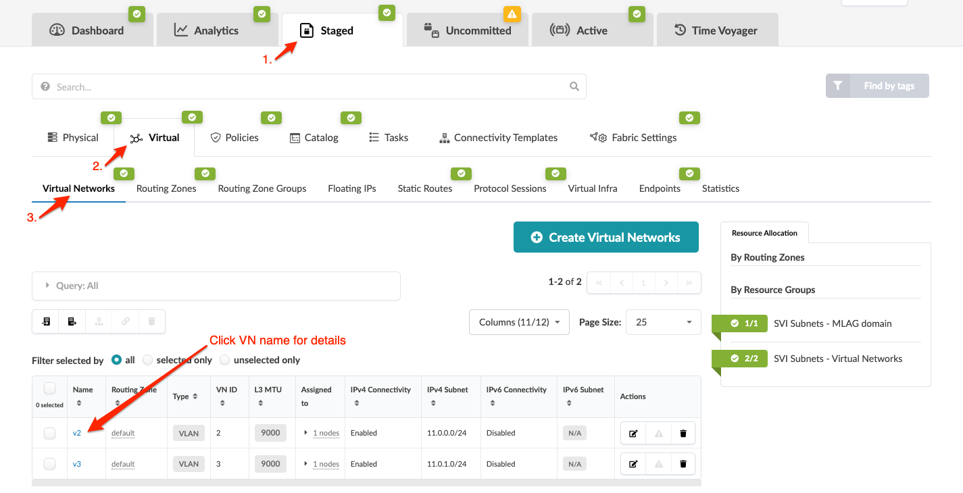
Task: Click the edit icon for VN v2
Action: click(x=633, y=433)
